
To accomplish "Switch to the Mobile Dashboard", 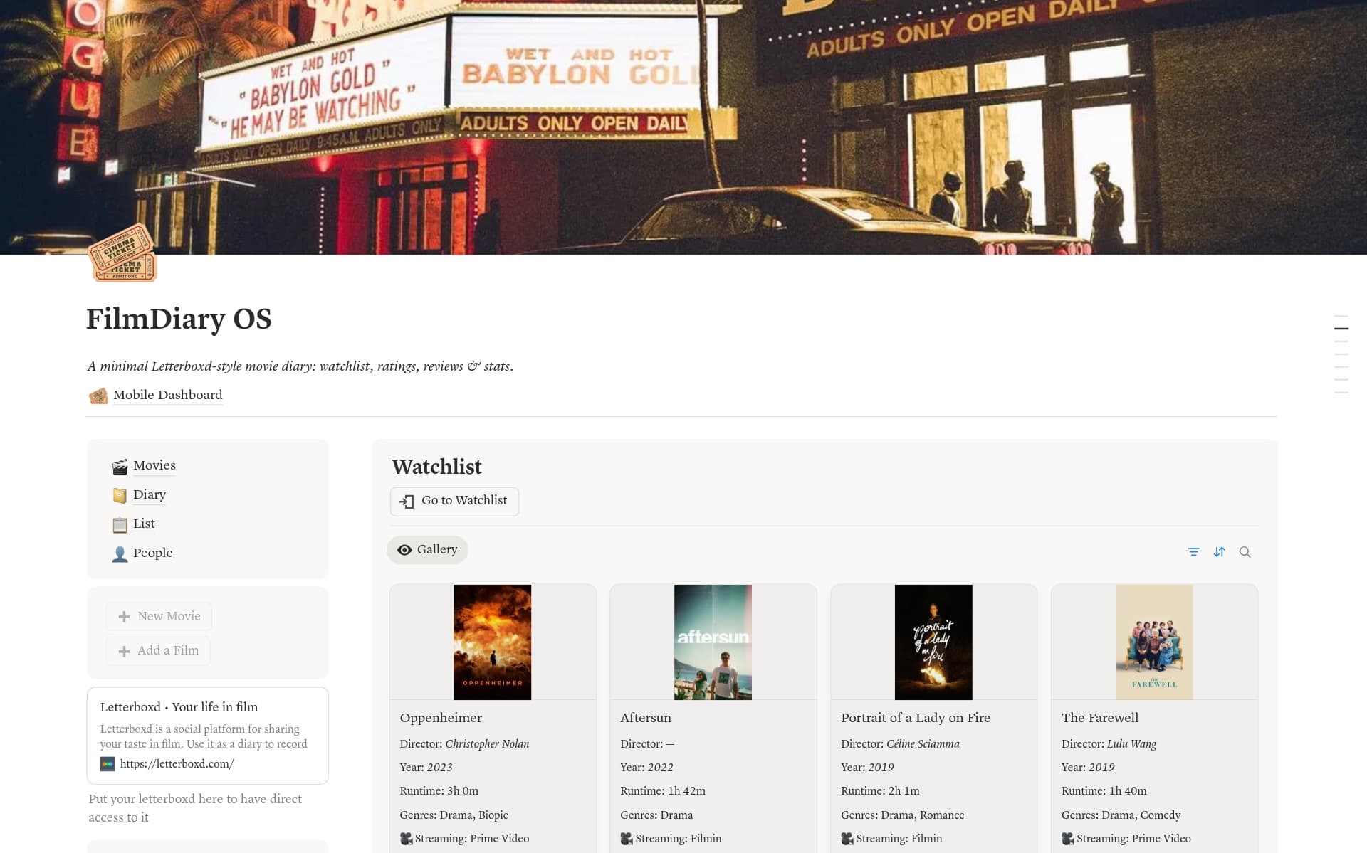I will coord(167,396).
